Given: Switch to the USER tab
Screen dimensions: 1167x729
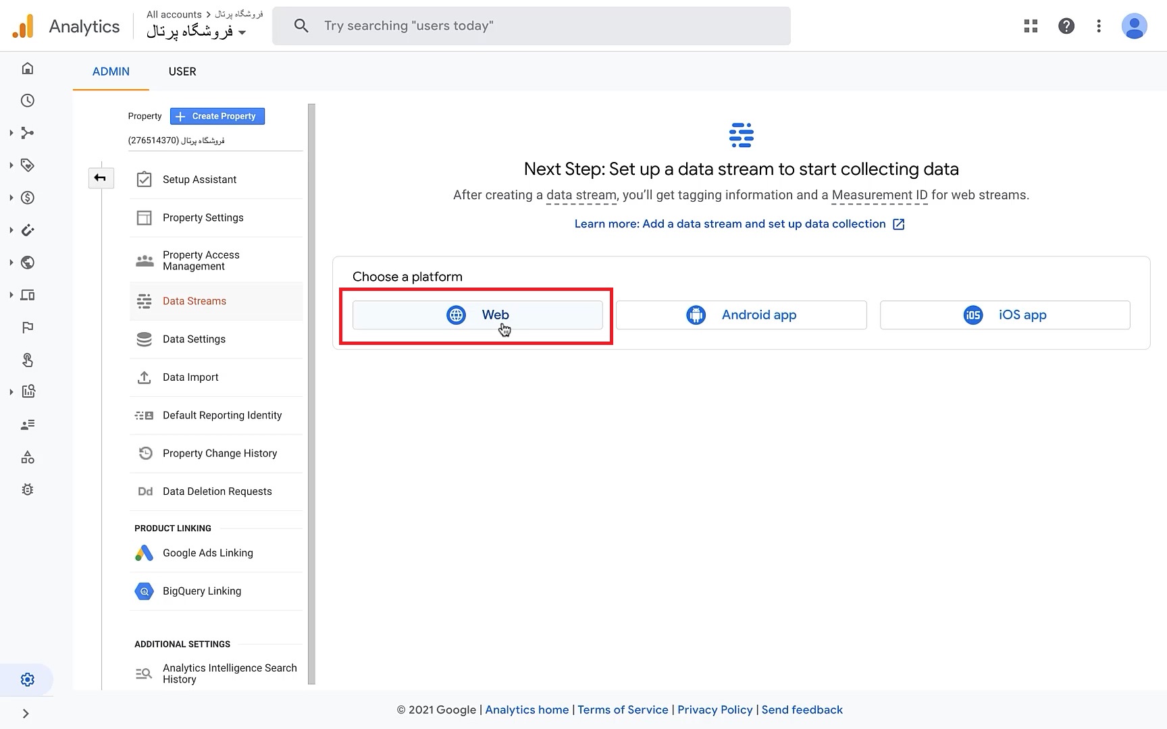Looking at the screenshot, I should point(182,72).
